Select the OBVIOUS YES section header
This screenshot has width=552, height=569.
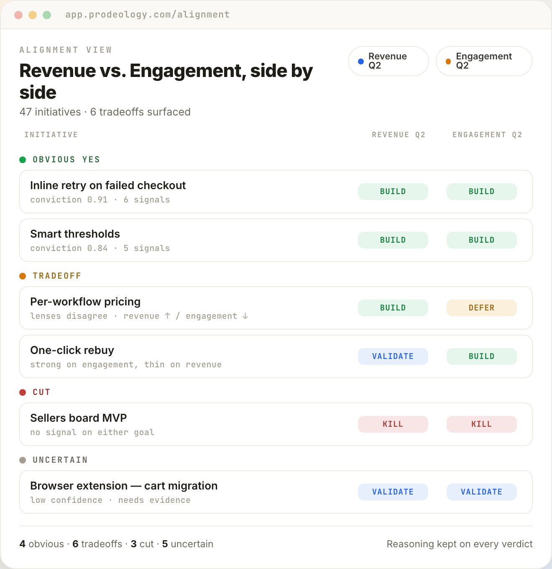(66, 160)
